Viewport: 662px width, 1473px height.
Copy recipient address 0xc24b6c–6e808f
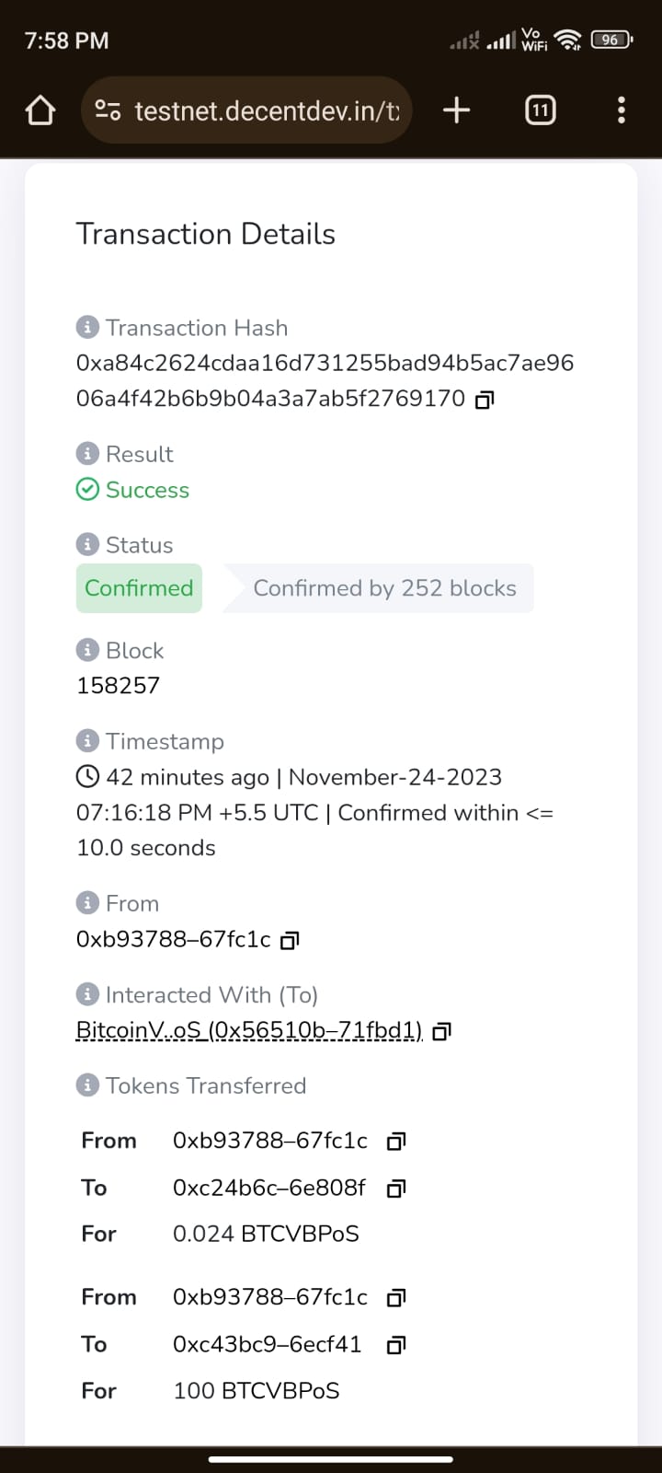tap(396, 1189)
